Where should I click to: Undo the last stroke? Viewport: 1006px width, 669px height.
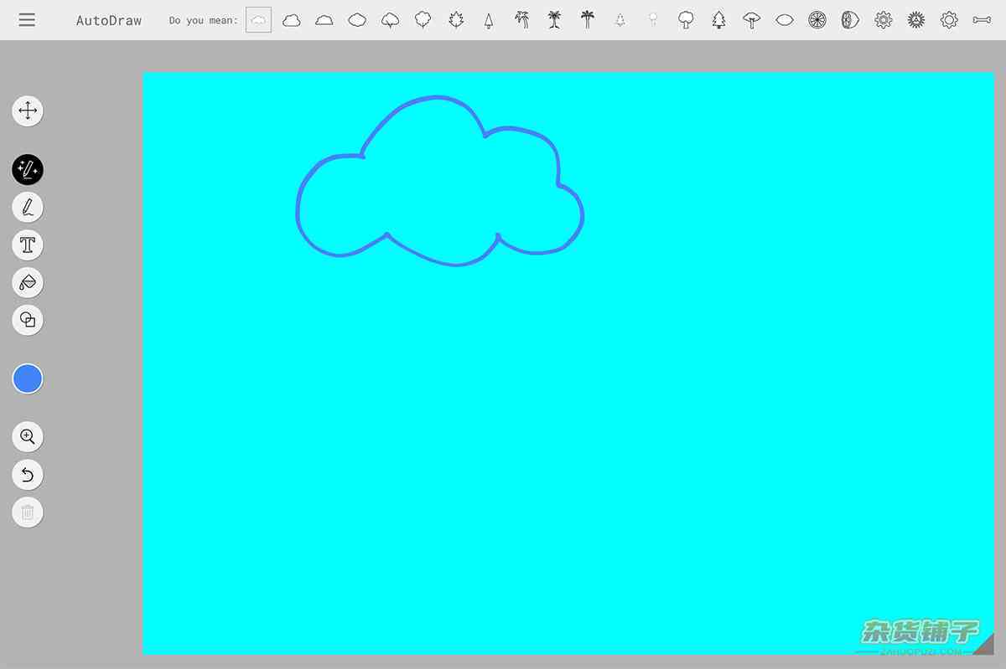point(28,475)
